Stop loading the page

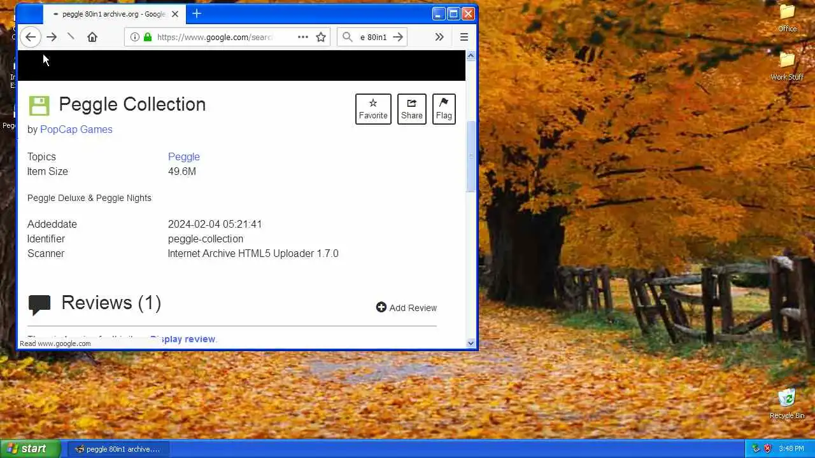click(71, 37)
